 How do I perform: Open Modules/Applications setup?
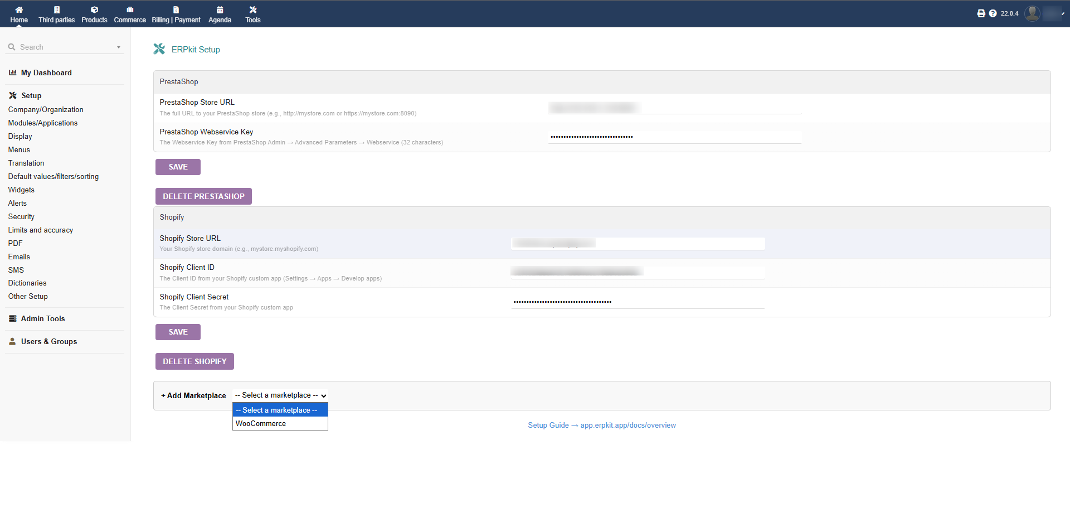click(43, 123)
